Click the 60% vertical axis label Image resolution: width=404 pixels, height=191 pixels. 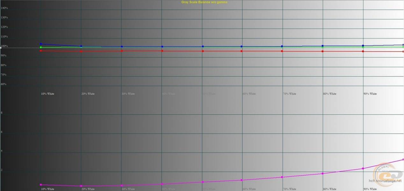pyautogui.click(x=4, y=84)
